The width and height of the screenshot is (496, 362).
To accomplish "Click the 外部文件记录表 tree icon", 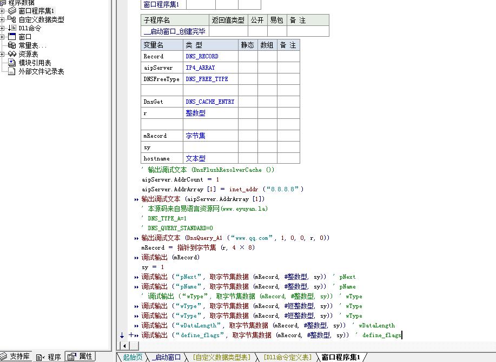I will pos(12,71).
